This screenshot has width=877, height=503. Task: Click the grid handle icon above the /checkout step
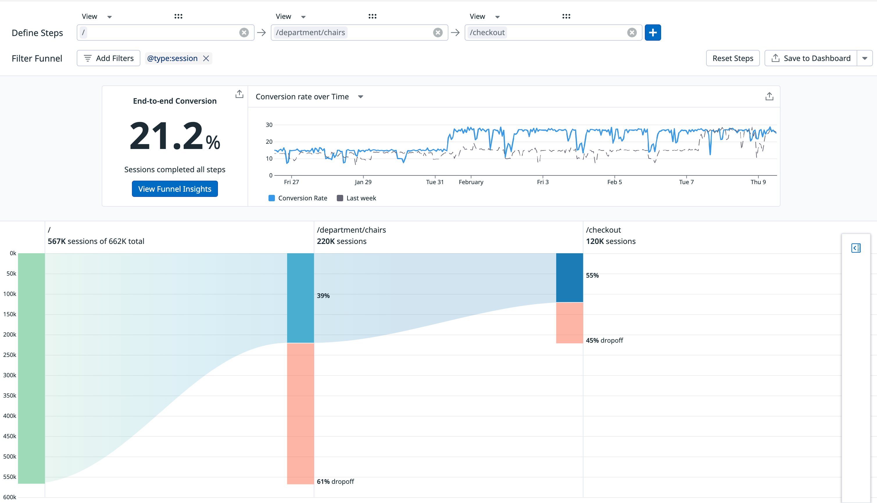tap(566, 16)
